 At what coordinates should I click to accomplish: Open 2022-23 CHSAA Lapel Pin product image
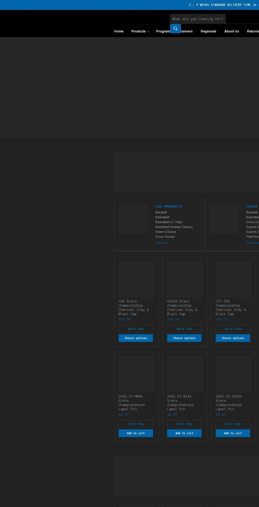tap(234, 374)
